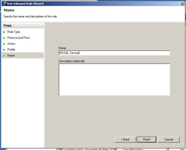The height and width of the screenshot is (150, 186).
Task: Click the green check icon in the background rule list
Action: [x=60, y=149]
